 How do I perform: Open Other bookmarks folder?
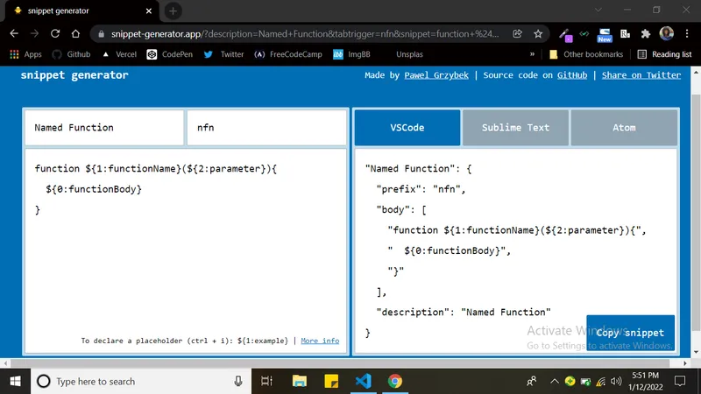[586, 54]
